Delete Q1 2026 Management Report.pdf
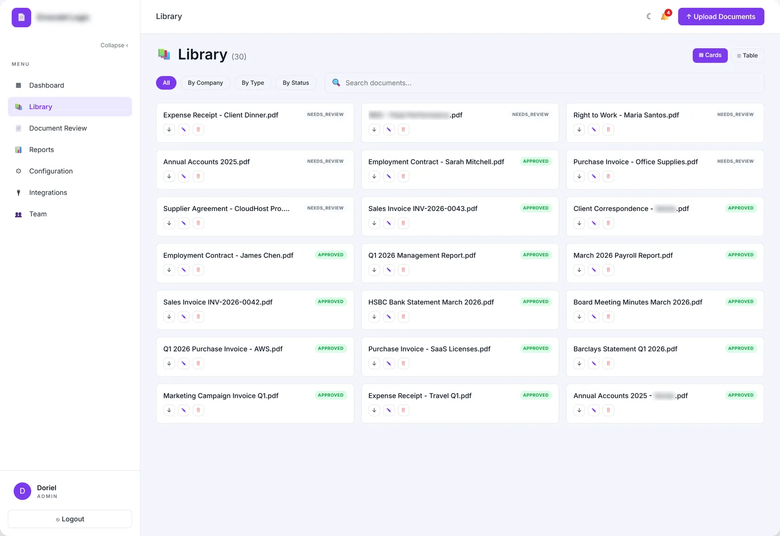This screenshot has height=536, width=780. pyautogui.click(x=404, y=270)
